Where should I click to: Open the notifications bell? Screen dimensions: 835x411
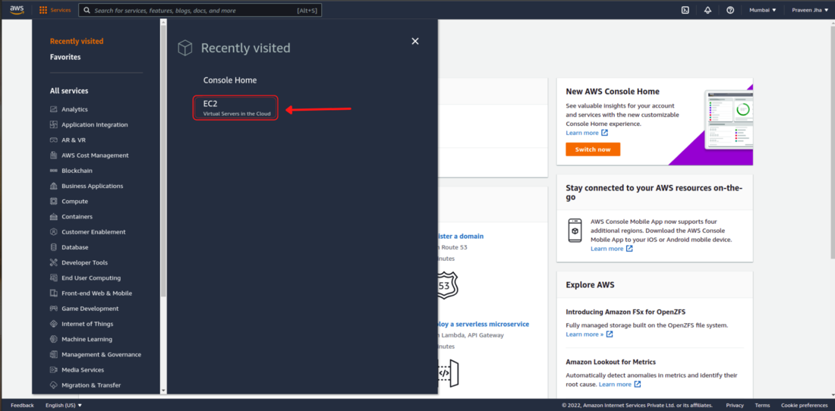click(x=707, y=10)
